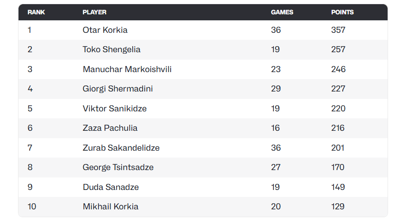Click Duda Sanadze's name
The image size is (395, 220).
pyautogui.click(x=111, y=187)
